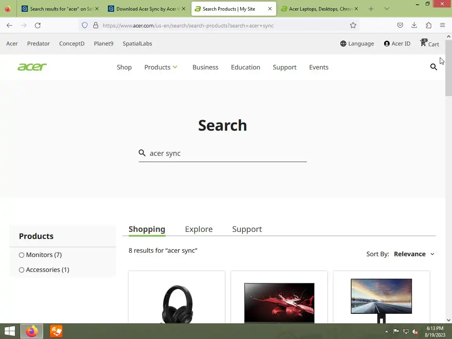Close the 'Acer Laptops, Desktops' tab
Screen dimensions: 452x339
pyautogui.click(x=356, y=9)
